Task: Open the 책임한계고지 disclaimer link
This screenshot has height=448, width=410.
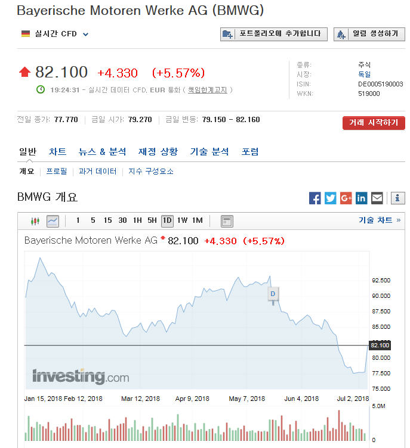Action: [207, 90]
